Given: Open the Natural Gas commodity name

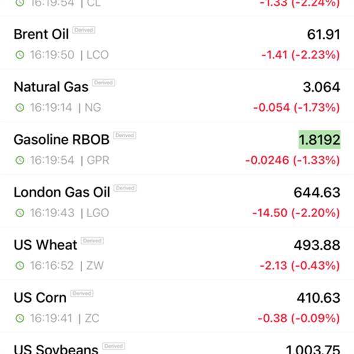Looking at the screenshot, I should pos(51,87).
